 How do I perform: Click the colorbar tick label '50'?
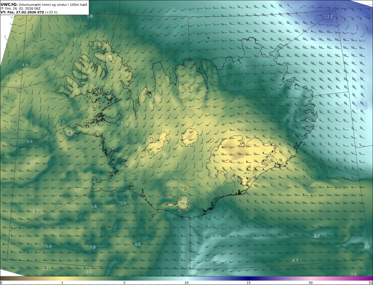coord(371,283)
